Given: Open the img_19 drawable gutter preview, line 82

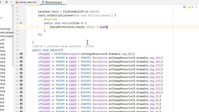Looking at the screenshot, I should coord(21,58).
